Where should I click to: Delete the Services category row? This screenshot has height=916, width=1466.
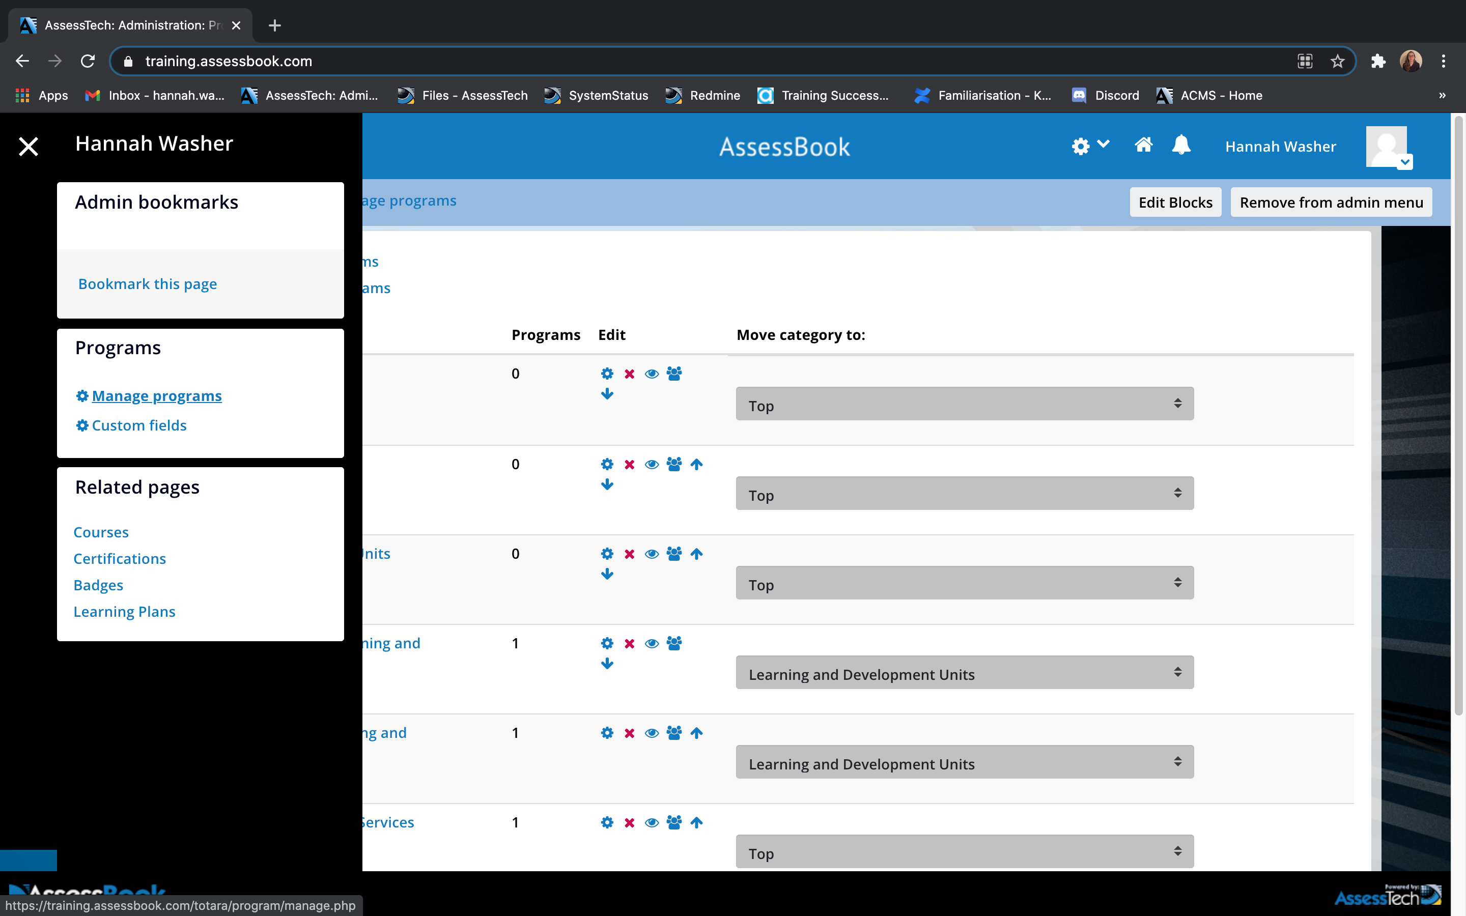629,823
